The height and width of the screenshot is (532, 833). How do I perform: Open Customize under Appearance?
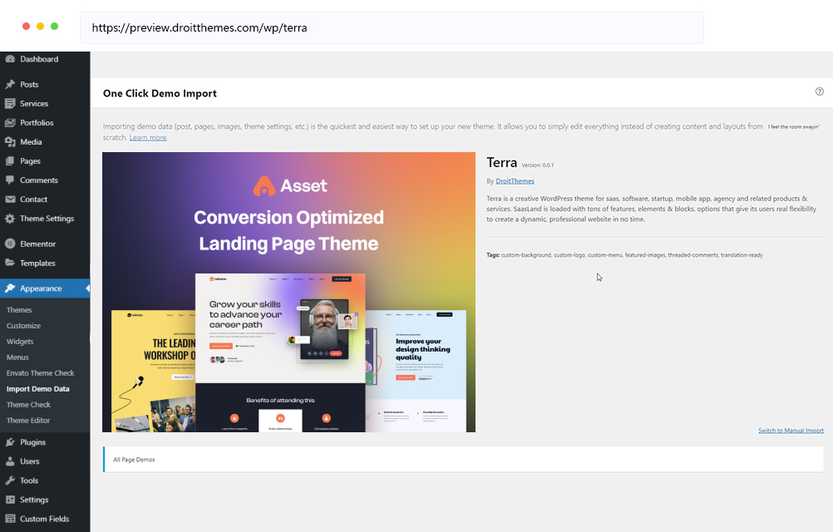23,326
